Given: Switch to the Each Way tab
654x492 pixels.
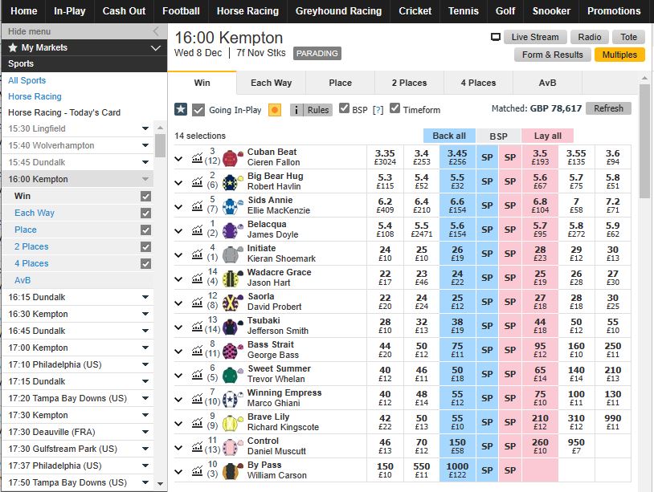Looking at the screenshot, I should click(271, 83).
